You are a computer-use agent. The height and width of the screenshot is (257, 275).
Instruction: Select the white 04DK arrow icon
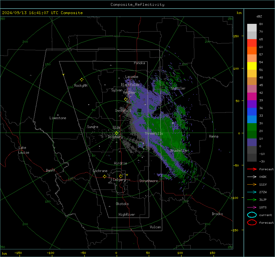[x=252, y=177]
